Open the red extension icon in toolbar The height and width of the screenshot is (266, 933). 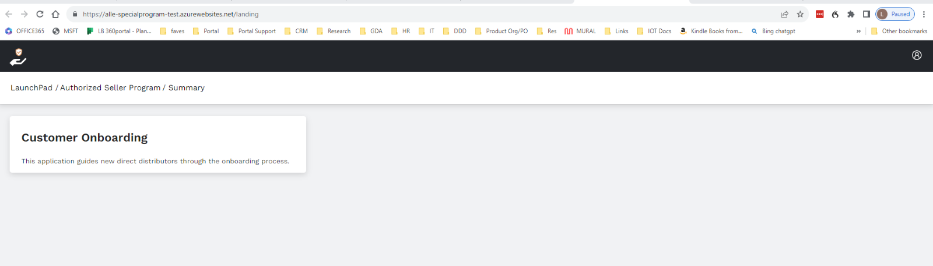tap(820, 14)
